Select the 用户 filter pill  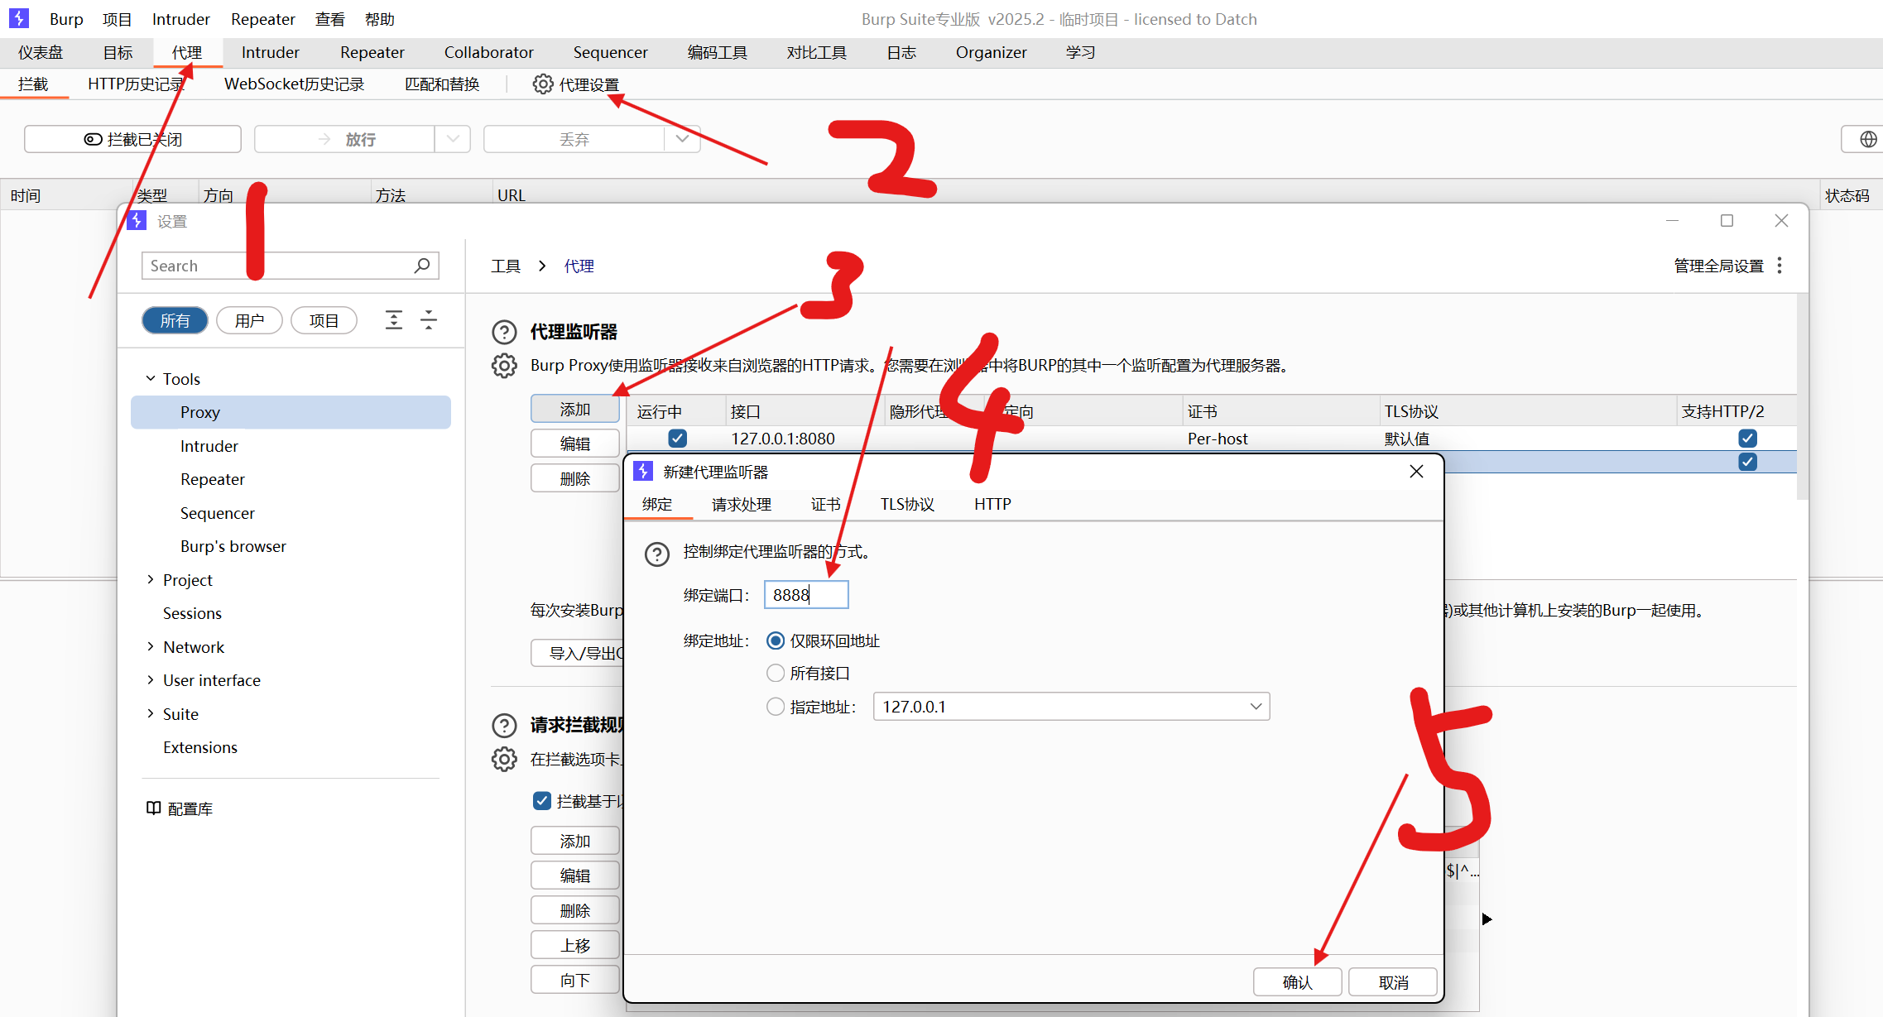[x=249, y=320]
